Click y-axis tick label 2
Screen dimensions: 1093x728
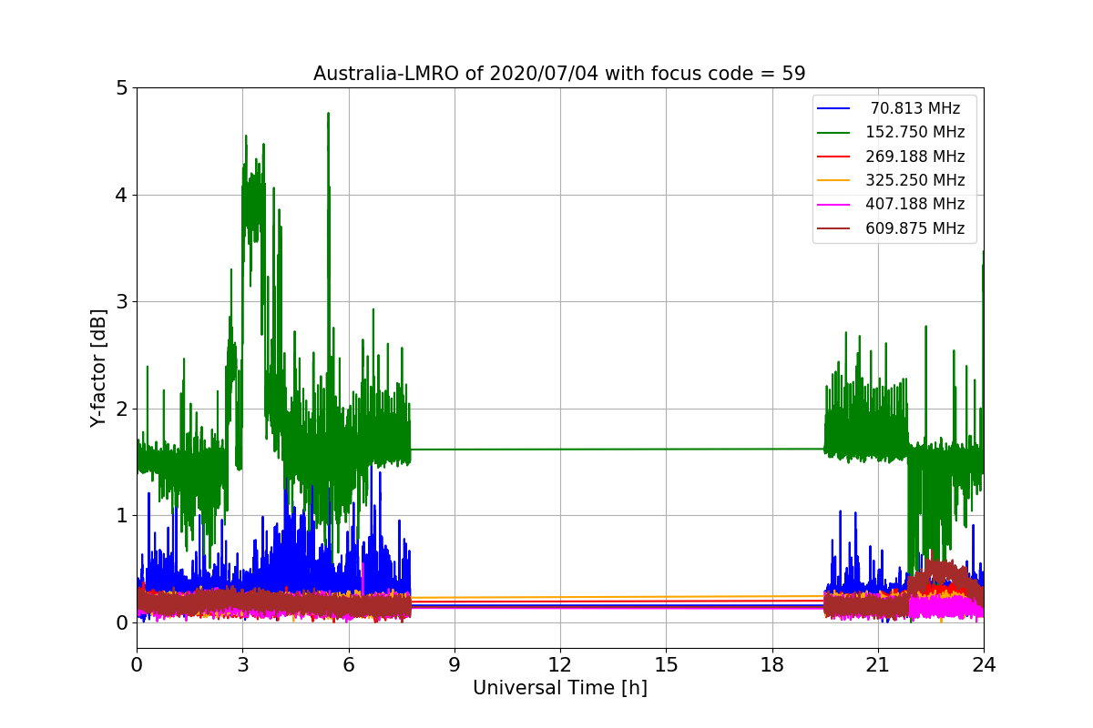121,409
